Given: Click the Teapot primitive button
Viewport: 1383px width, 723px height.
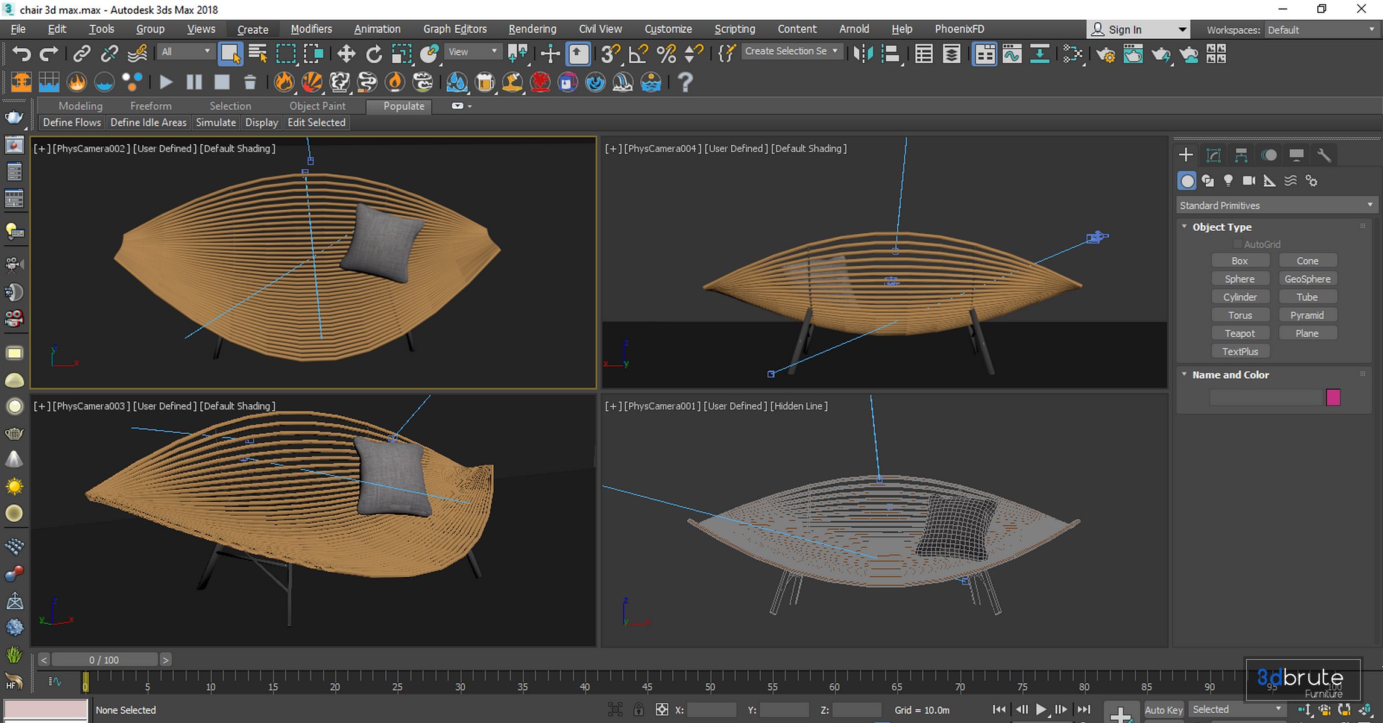Looking at the screenshot, I should point(1240,333).
